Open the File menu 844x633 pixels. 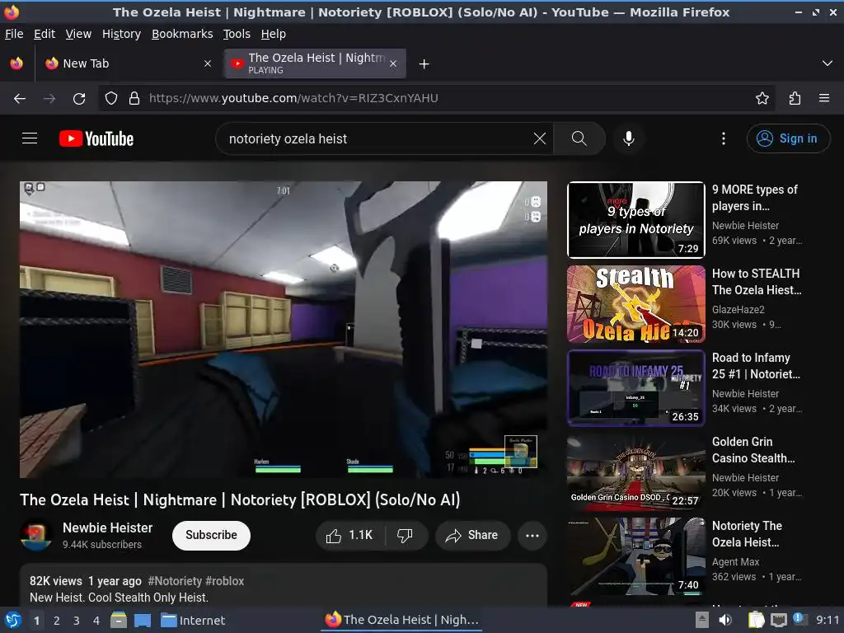click(x=14, y=34)
